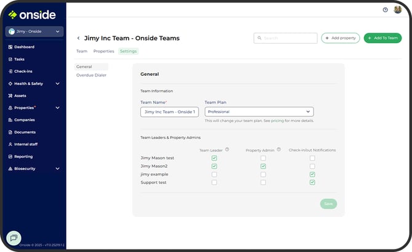This screenshot has width=412, height=252.
Task: Click the Save button
Action: [328, 204]
